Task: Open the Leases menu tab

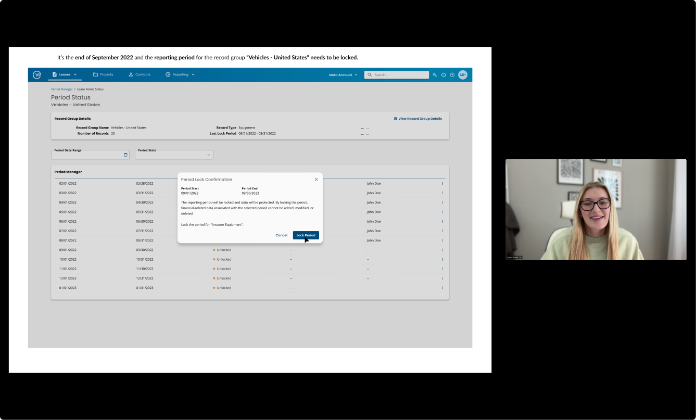Action: point(65,75)
